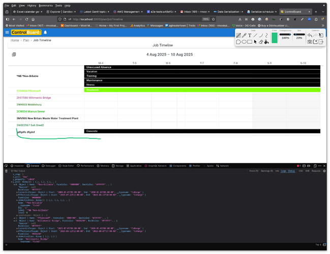Switch to the AWS Management browser tab
Viewport: 330px width, 254px height.
pos(128,12)
